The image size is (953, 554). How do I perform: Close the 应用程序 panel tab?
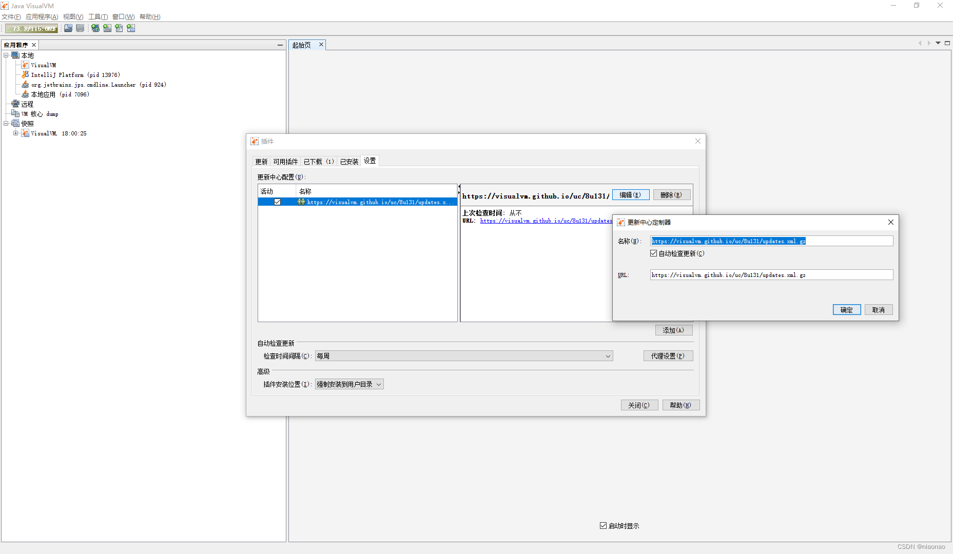tap(34, 45)
